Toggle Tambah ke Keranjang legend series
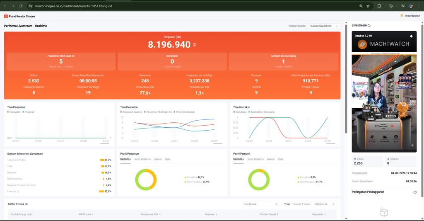The image size is (424, 221). 262,112
